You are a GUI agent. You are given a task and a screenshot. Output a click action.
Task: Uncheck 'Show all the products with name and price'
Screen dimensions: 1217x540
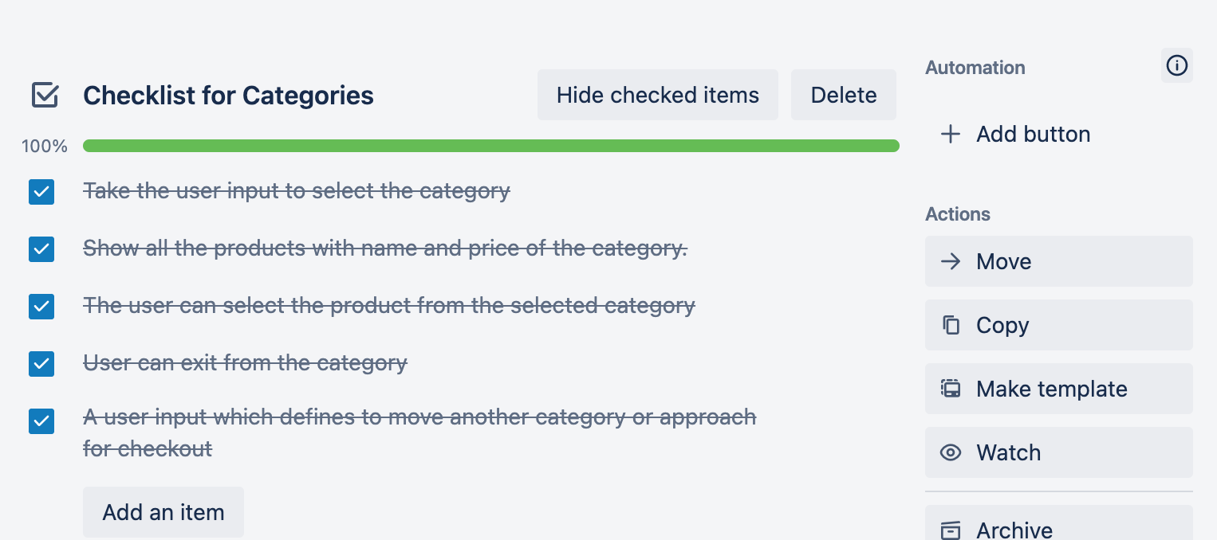(41, 249)
